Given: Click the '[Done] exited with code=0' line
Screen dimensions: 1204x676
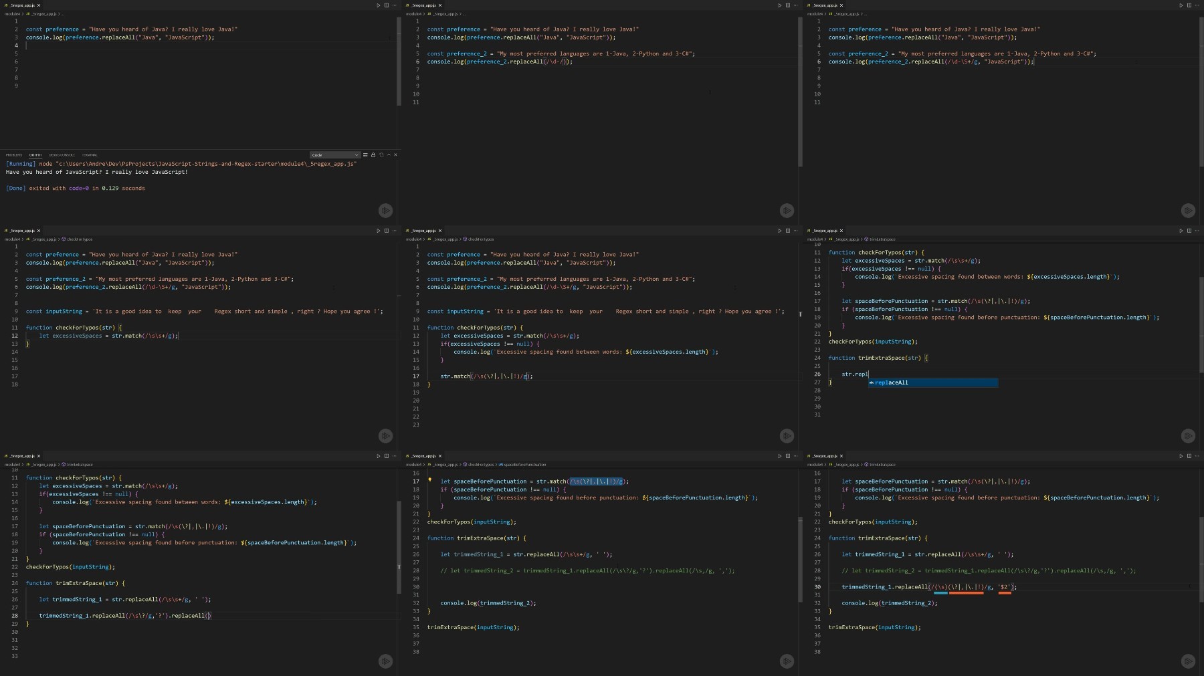Looking at the screenshot, I should pyautogui.click(x=76, y=188).
